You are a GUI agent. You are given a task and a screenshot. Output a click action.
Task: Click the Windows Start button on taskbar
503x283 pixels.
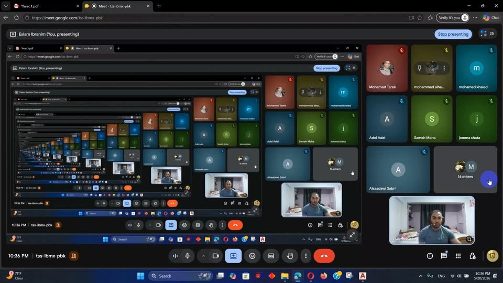(x=140, y=276)
